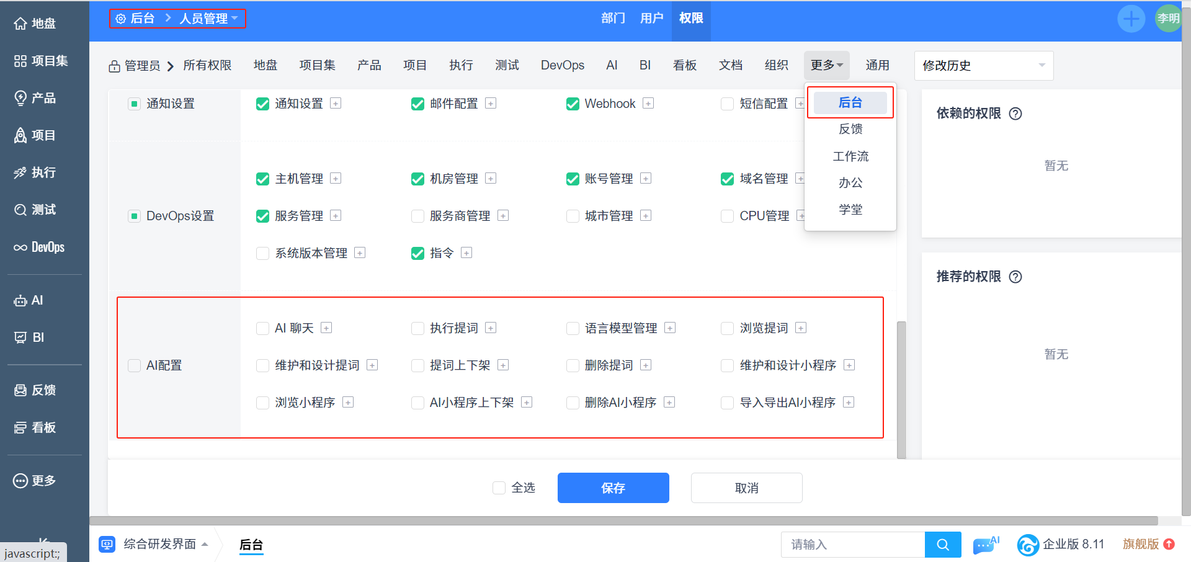Viewport: 1191px width, 562px height.
Task: Open the AI chat assistant icon
Action: [x=985, y=545]
